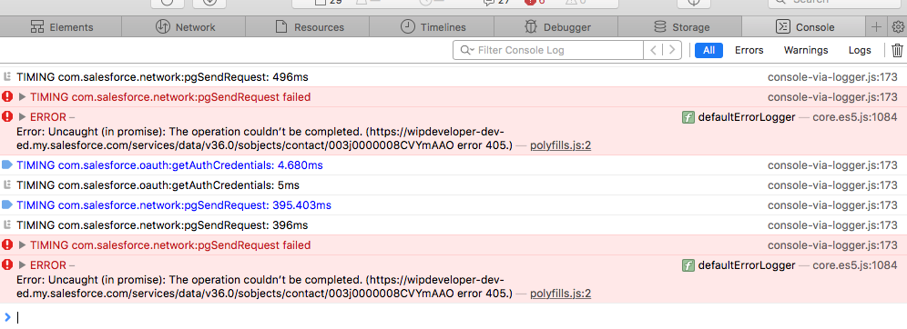
Task: Click error icon beside upper ERROR entry
Action: click(7, 116)
